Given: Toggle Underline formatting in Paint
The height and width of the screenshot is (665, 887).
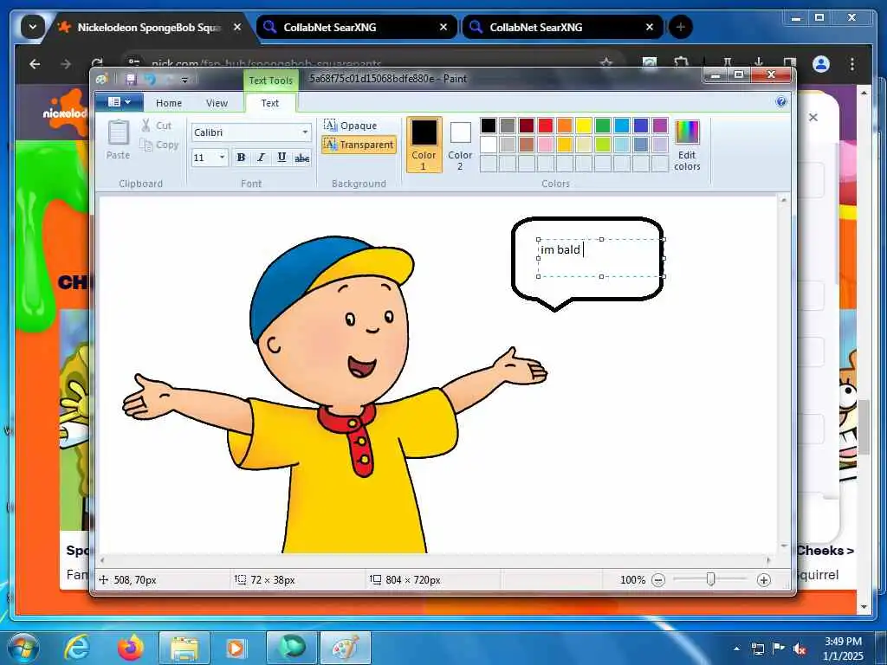Looking at the screenshot, I should click(282, 158).
